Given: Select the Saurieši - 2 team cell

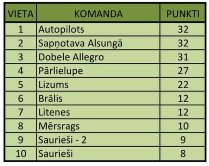Looking at the screenshot, I should 98,140.
